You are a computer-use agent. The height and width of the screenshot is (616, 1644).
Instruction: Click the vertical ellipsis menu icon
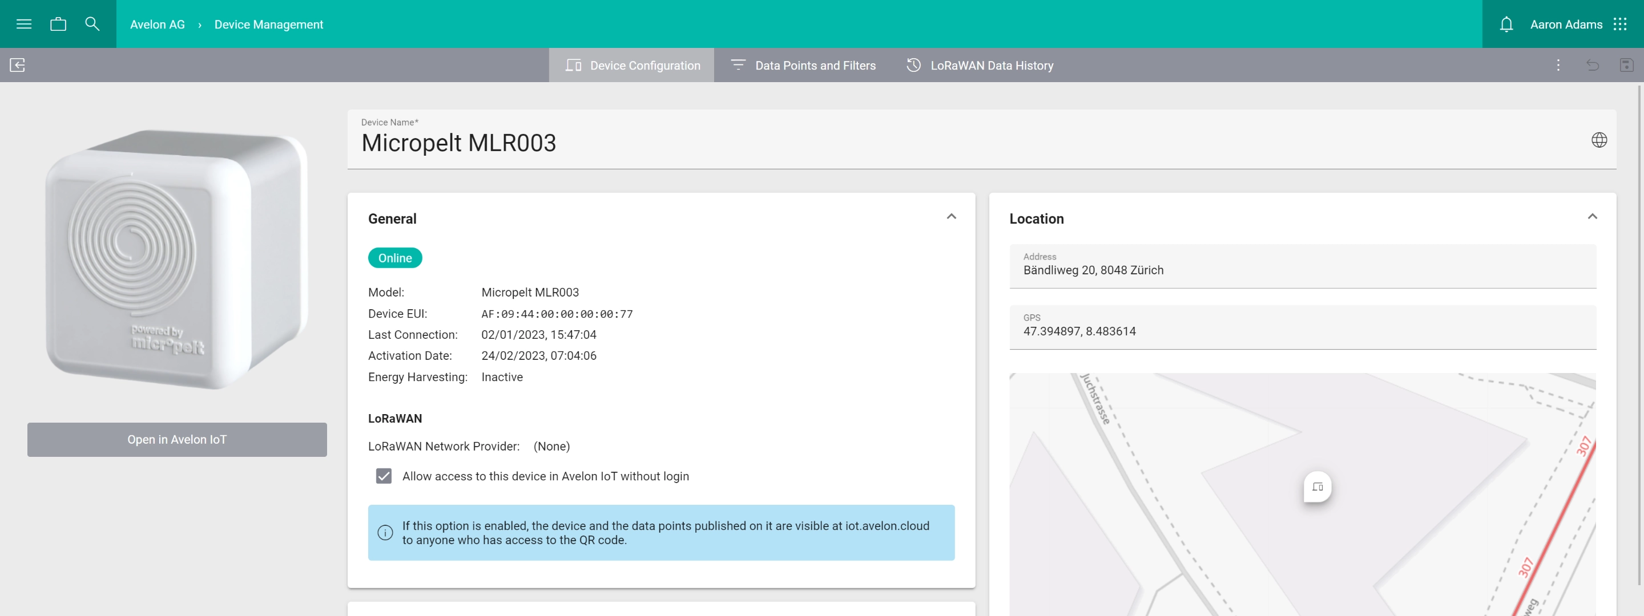tap(1558, 65)
